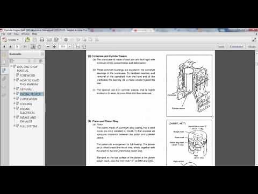Click the zoom in plus button
Viewport: 258px width, 194px height.
54,46
